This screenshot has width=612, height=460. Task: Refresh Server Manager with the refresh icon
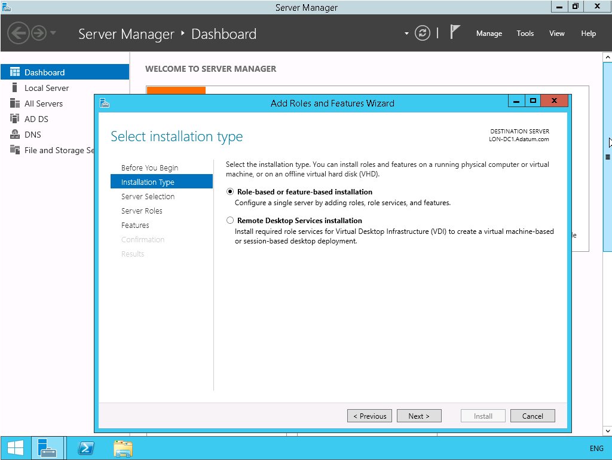[423, 33]
